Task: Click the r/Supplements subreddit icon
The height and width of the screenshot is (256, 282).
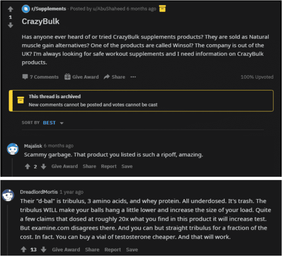Action: (x=26, y=9)
